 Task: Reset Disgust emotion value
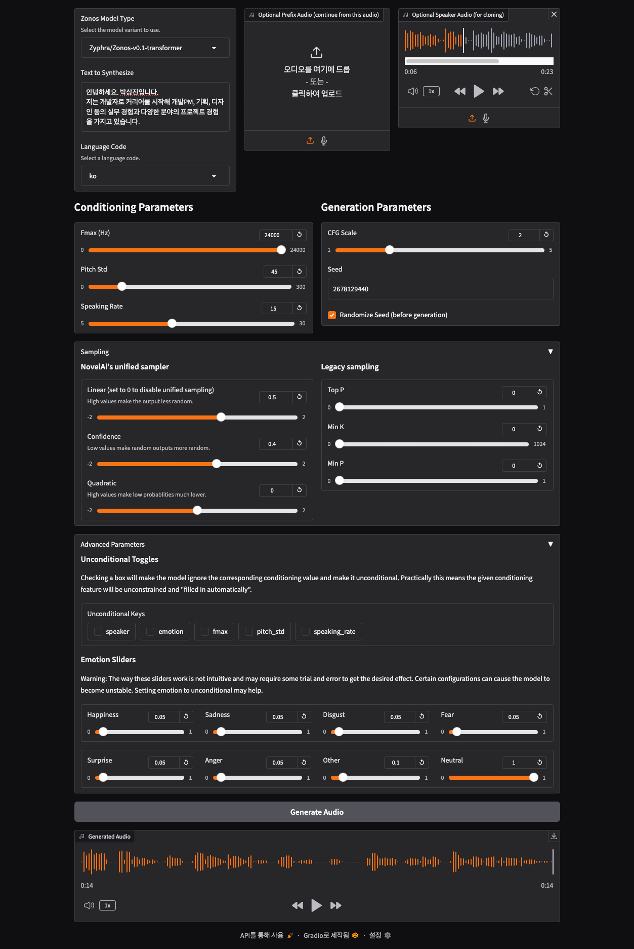(422, 716)
